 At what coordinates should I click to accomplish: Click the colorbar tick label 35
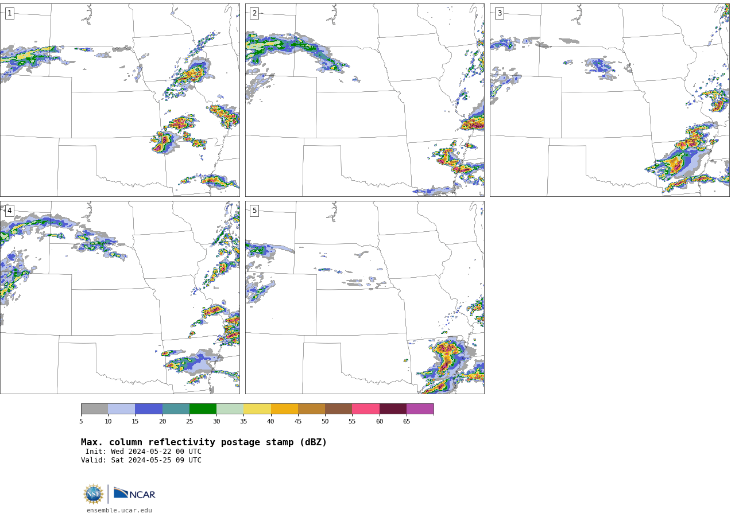[x=243, y=422]
